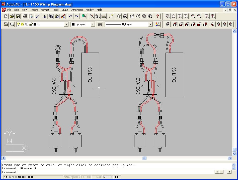The image size is (238, 180).
Task: Activate Zoom Window tool
Action: [168, 16]
